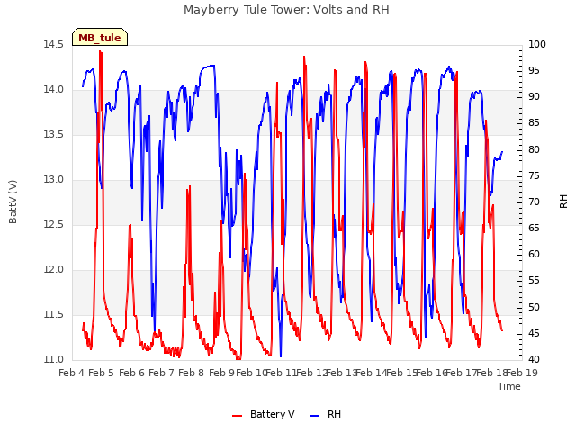Screen dimensions: 576x432
Task: Toggle the RH legend entry
Action: pos(326,414)
